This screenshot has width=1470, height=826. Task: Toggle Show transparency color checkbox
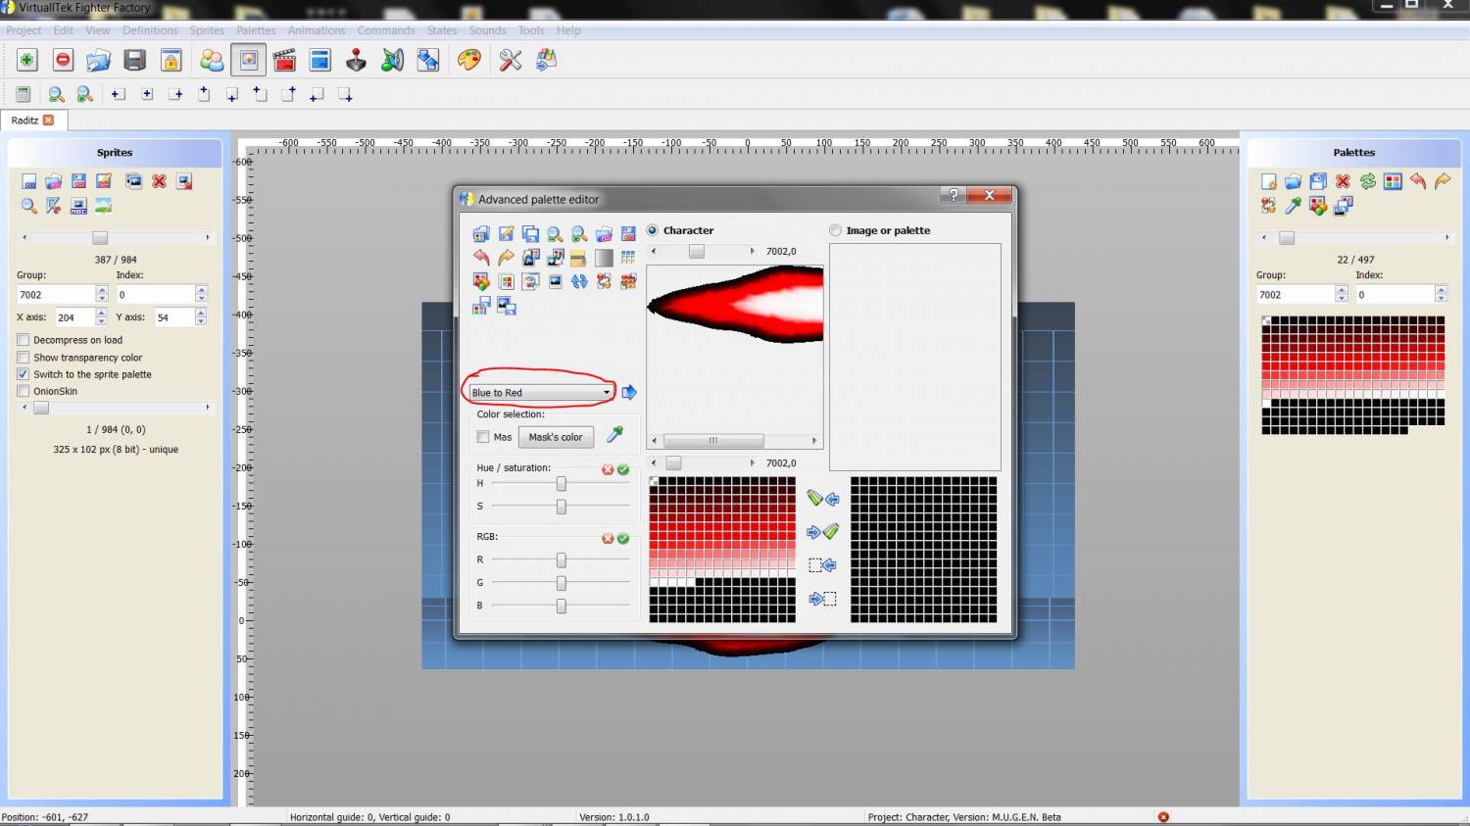tap(24, 358)
